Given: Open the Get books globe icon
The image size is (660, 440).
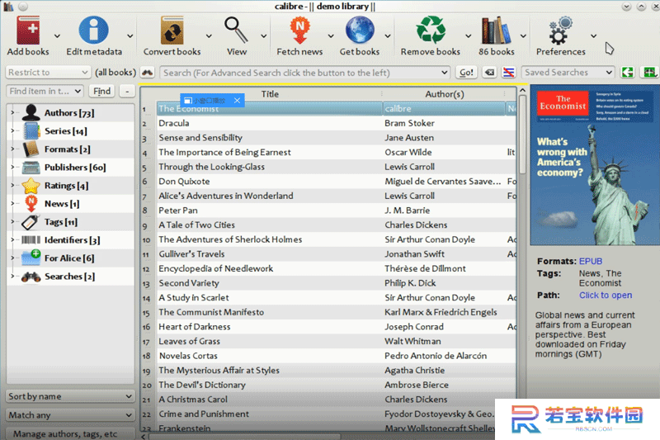Looking at the screenshot, I should [x=360, y=31].
